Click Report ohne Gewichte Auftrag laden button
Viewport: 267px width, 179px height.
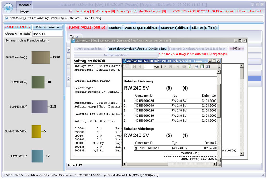tap(137, 49)
